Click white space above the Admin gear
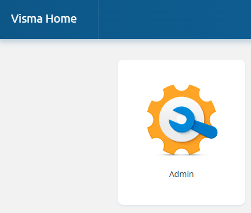Screen dimensions: 251x213 (181, 71)
